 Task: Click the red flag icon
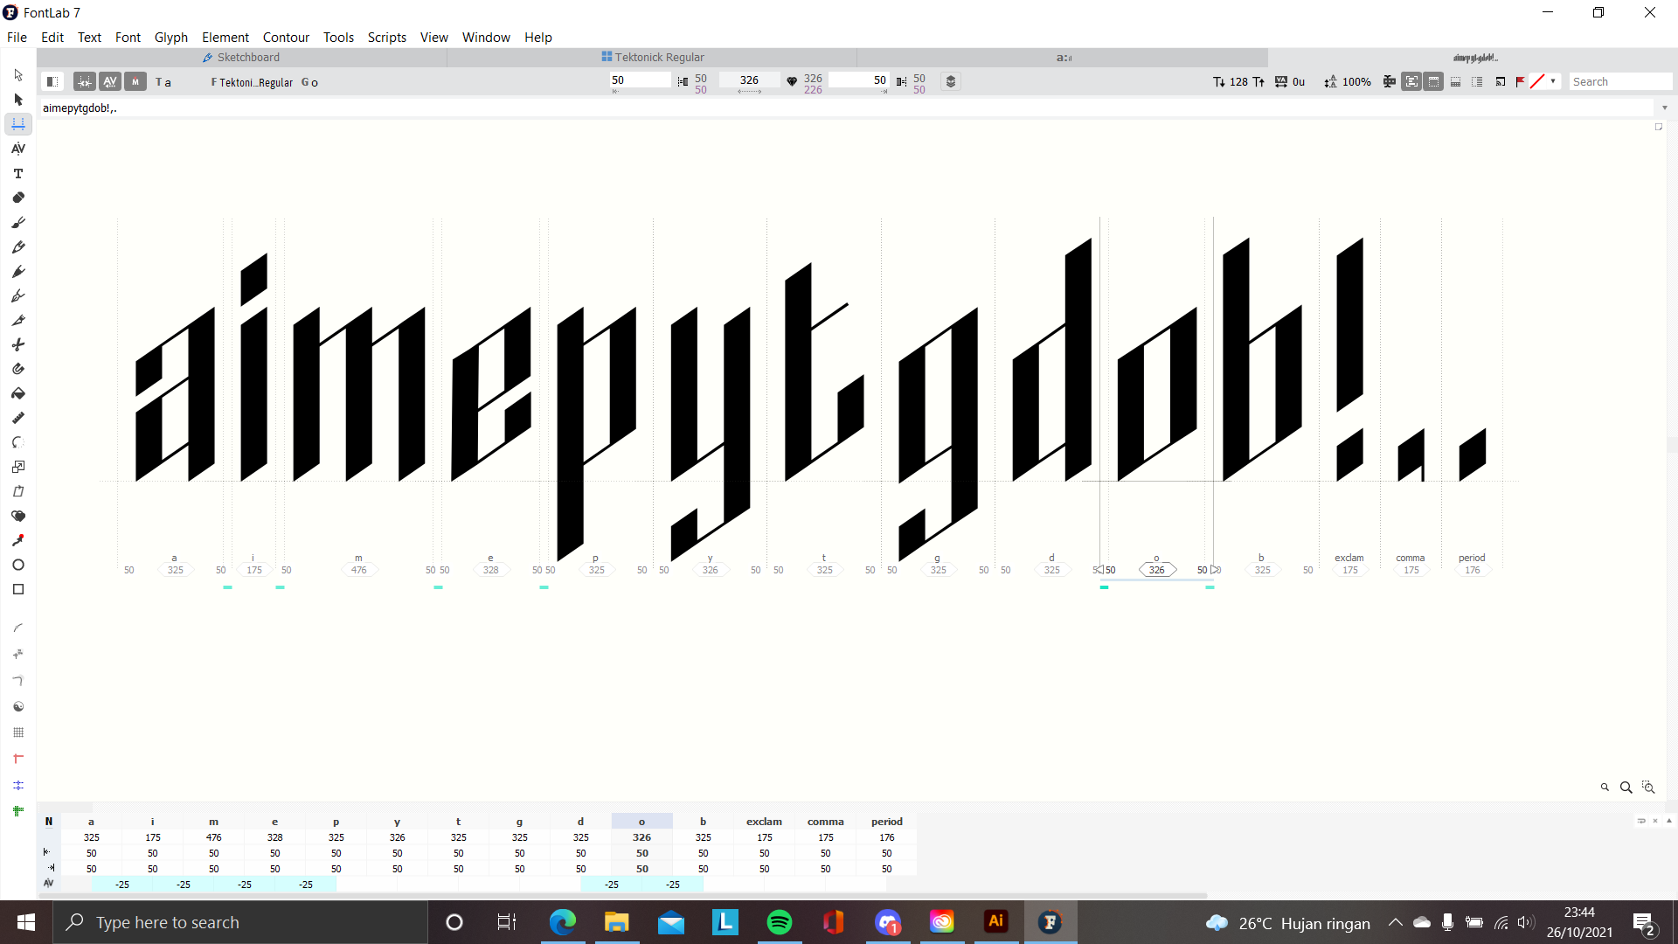pos(1521,81)
